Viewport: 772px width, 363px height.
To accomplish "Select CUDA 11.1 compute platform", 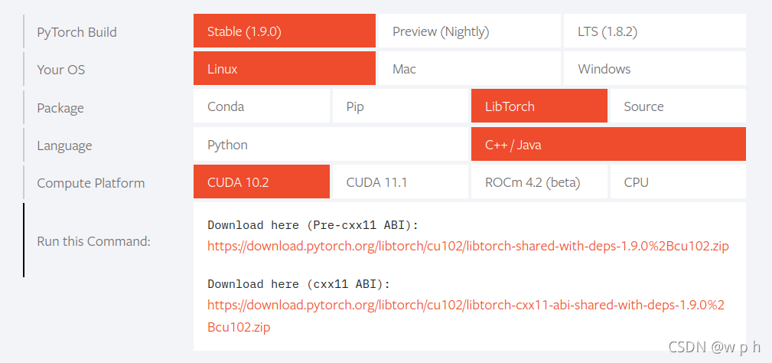I will click(400, 181).
